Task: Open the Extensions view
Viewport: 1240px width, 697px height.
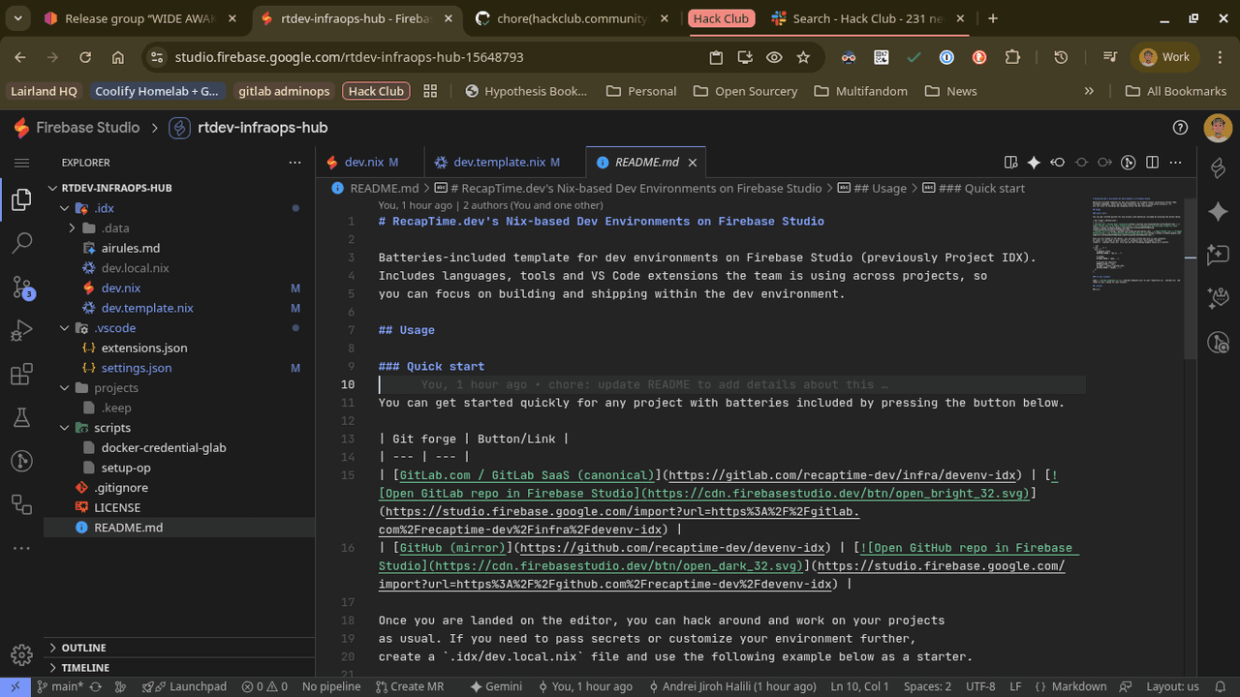Action: (x=21, y=375)
